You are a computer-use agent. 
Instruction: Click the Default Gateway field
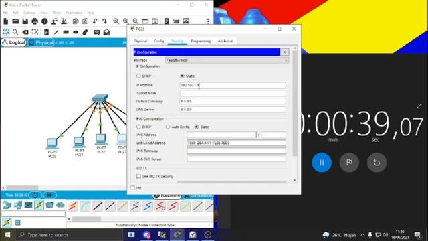tap(233, 101)
